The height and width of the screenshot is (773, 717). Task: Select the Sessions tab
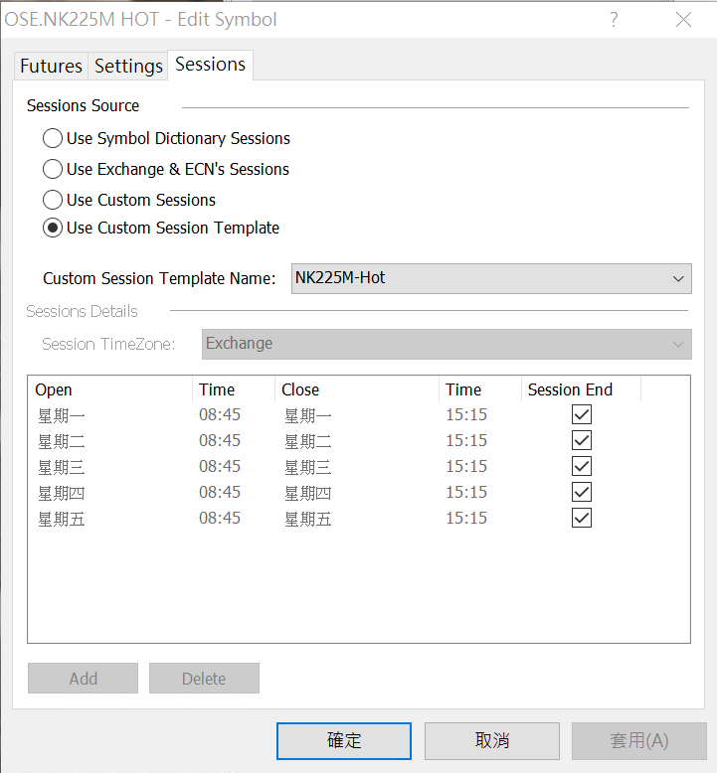pyautogui.click(x=210, y=65)
